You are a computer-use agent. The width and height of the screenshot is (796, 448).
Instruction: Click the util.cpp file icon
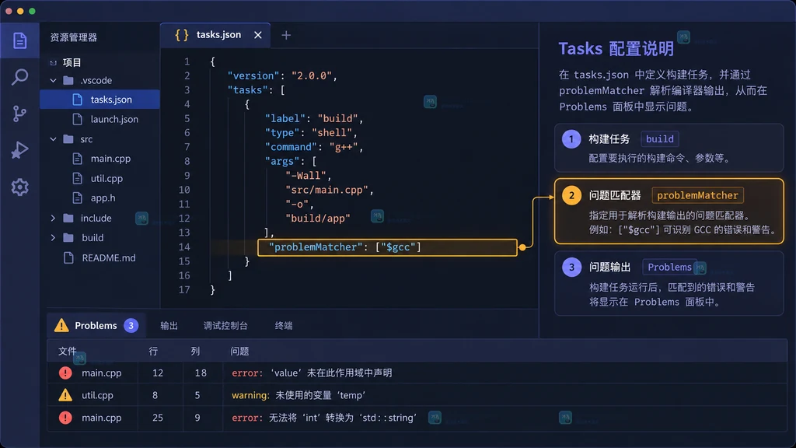tap(77, 178)
